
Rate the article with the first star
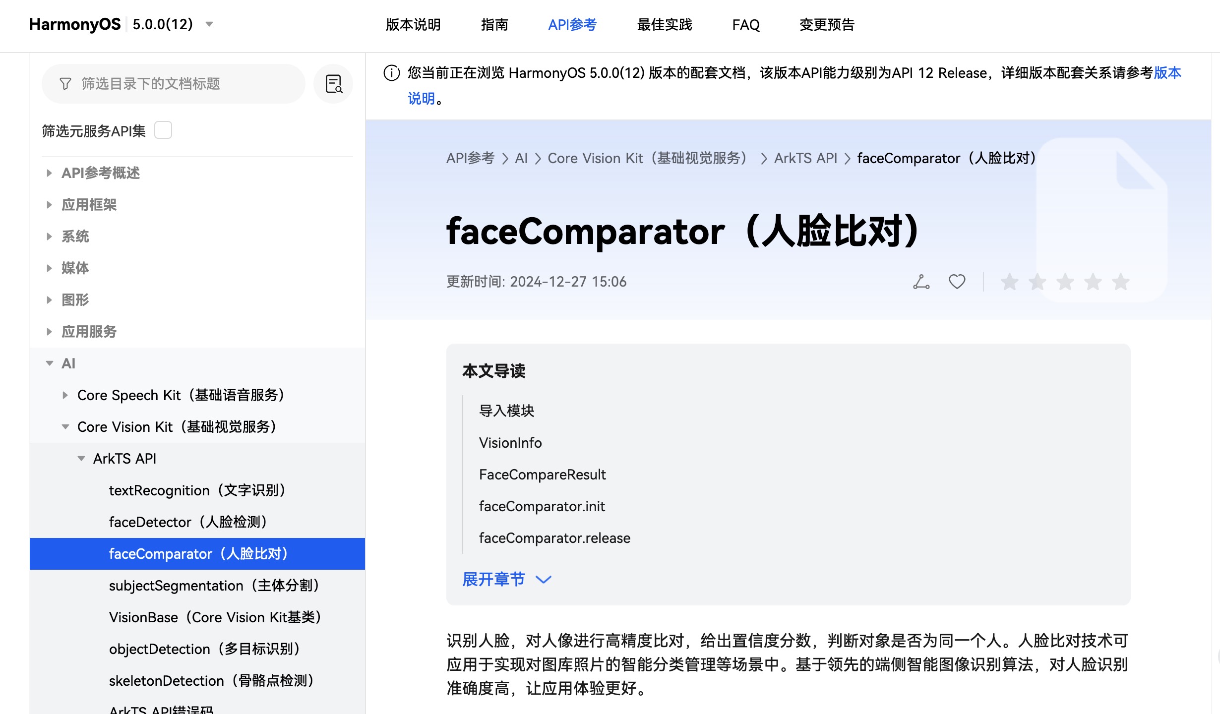(1009, 282)
